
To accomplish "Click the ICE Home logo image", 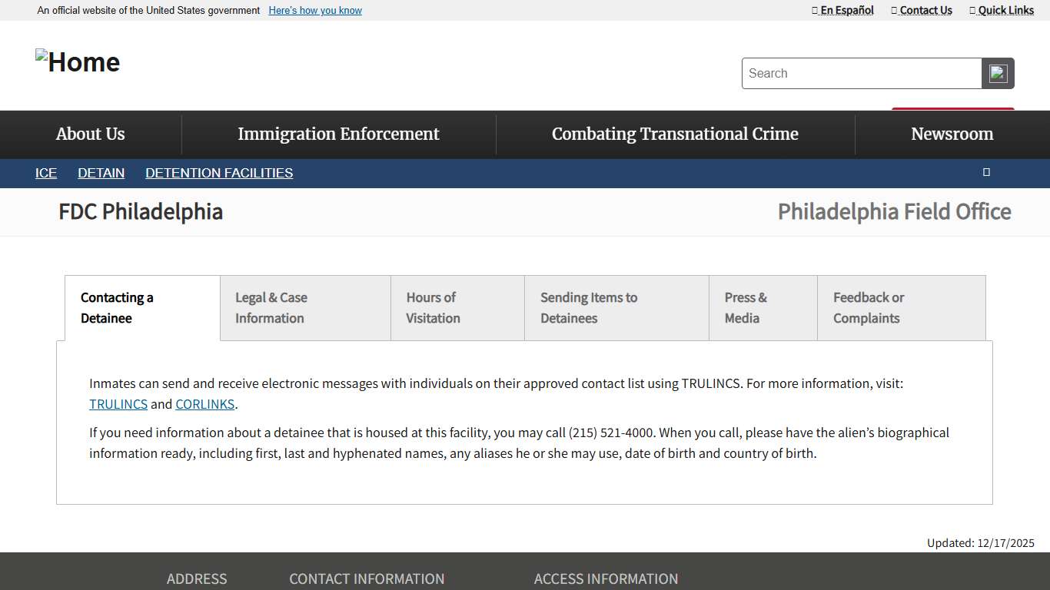I will click(x=78, y=62).
